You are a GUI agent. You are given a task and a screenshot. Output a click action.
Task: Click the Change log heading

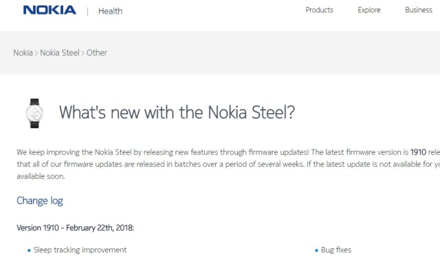pos(40,201)
